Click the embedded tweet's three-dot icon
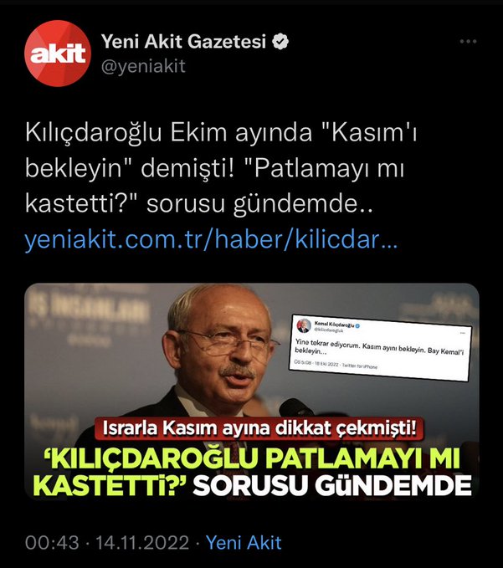 (462, 332)
